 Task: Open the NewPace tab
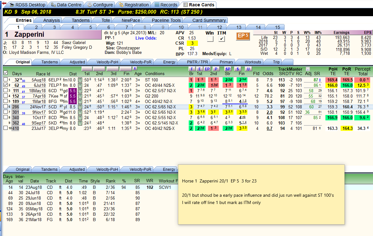point(131,21)
